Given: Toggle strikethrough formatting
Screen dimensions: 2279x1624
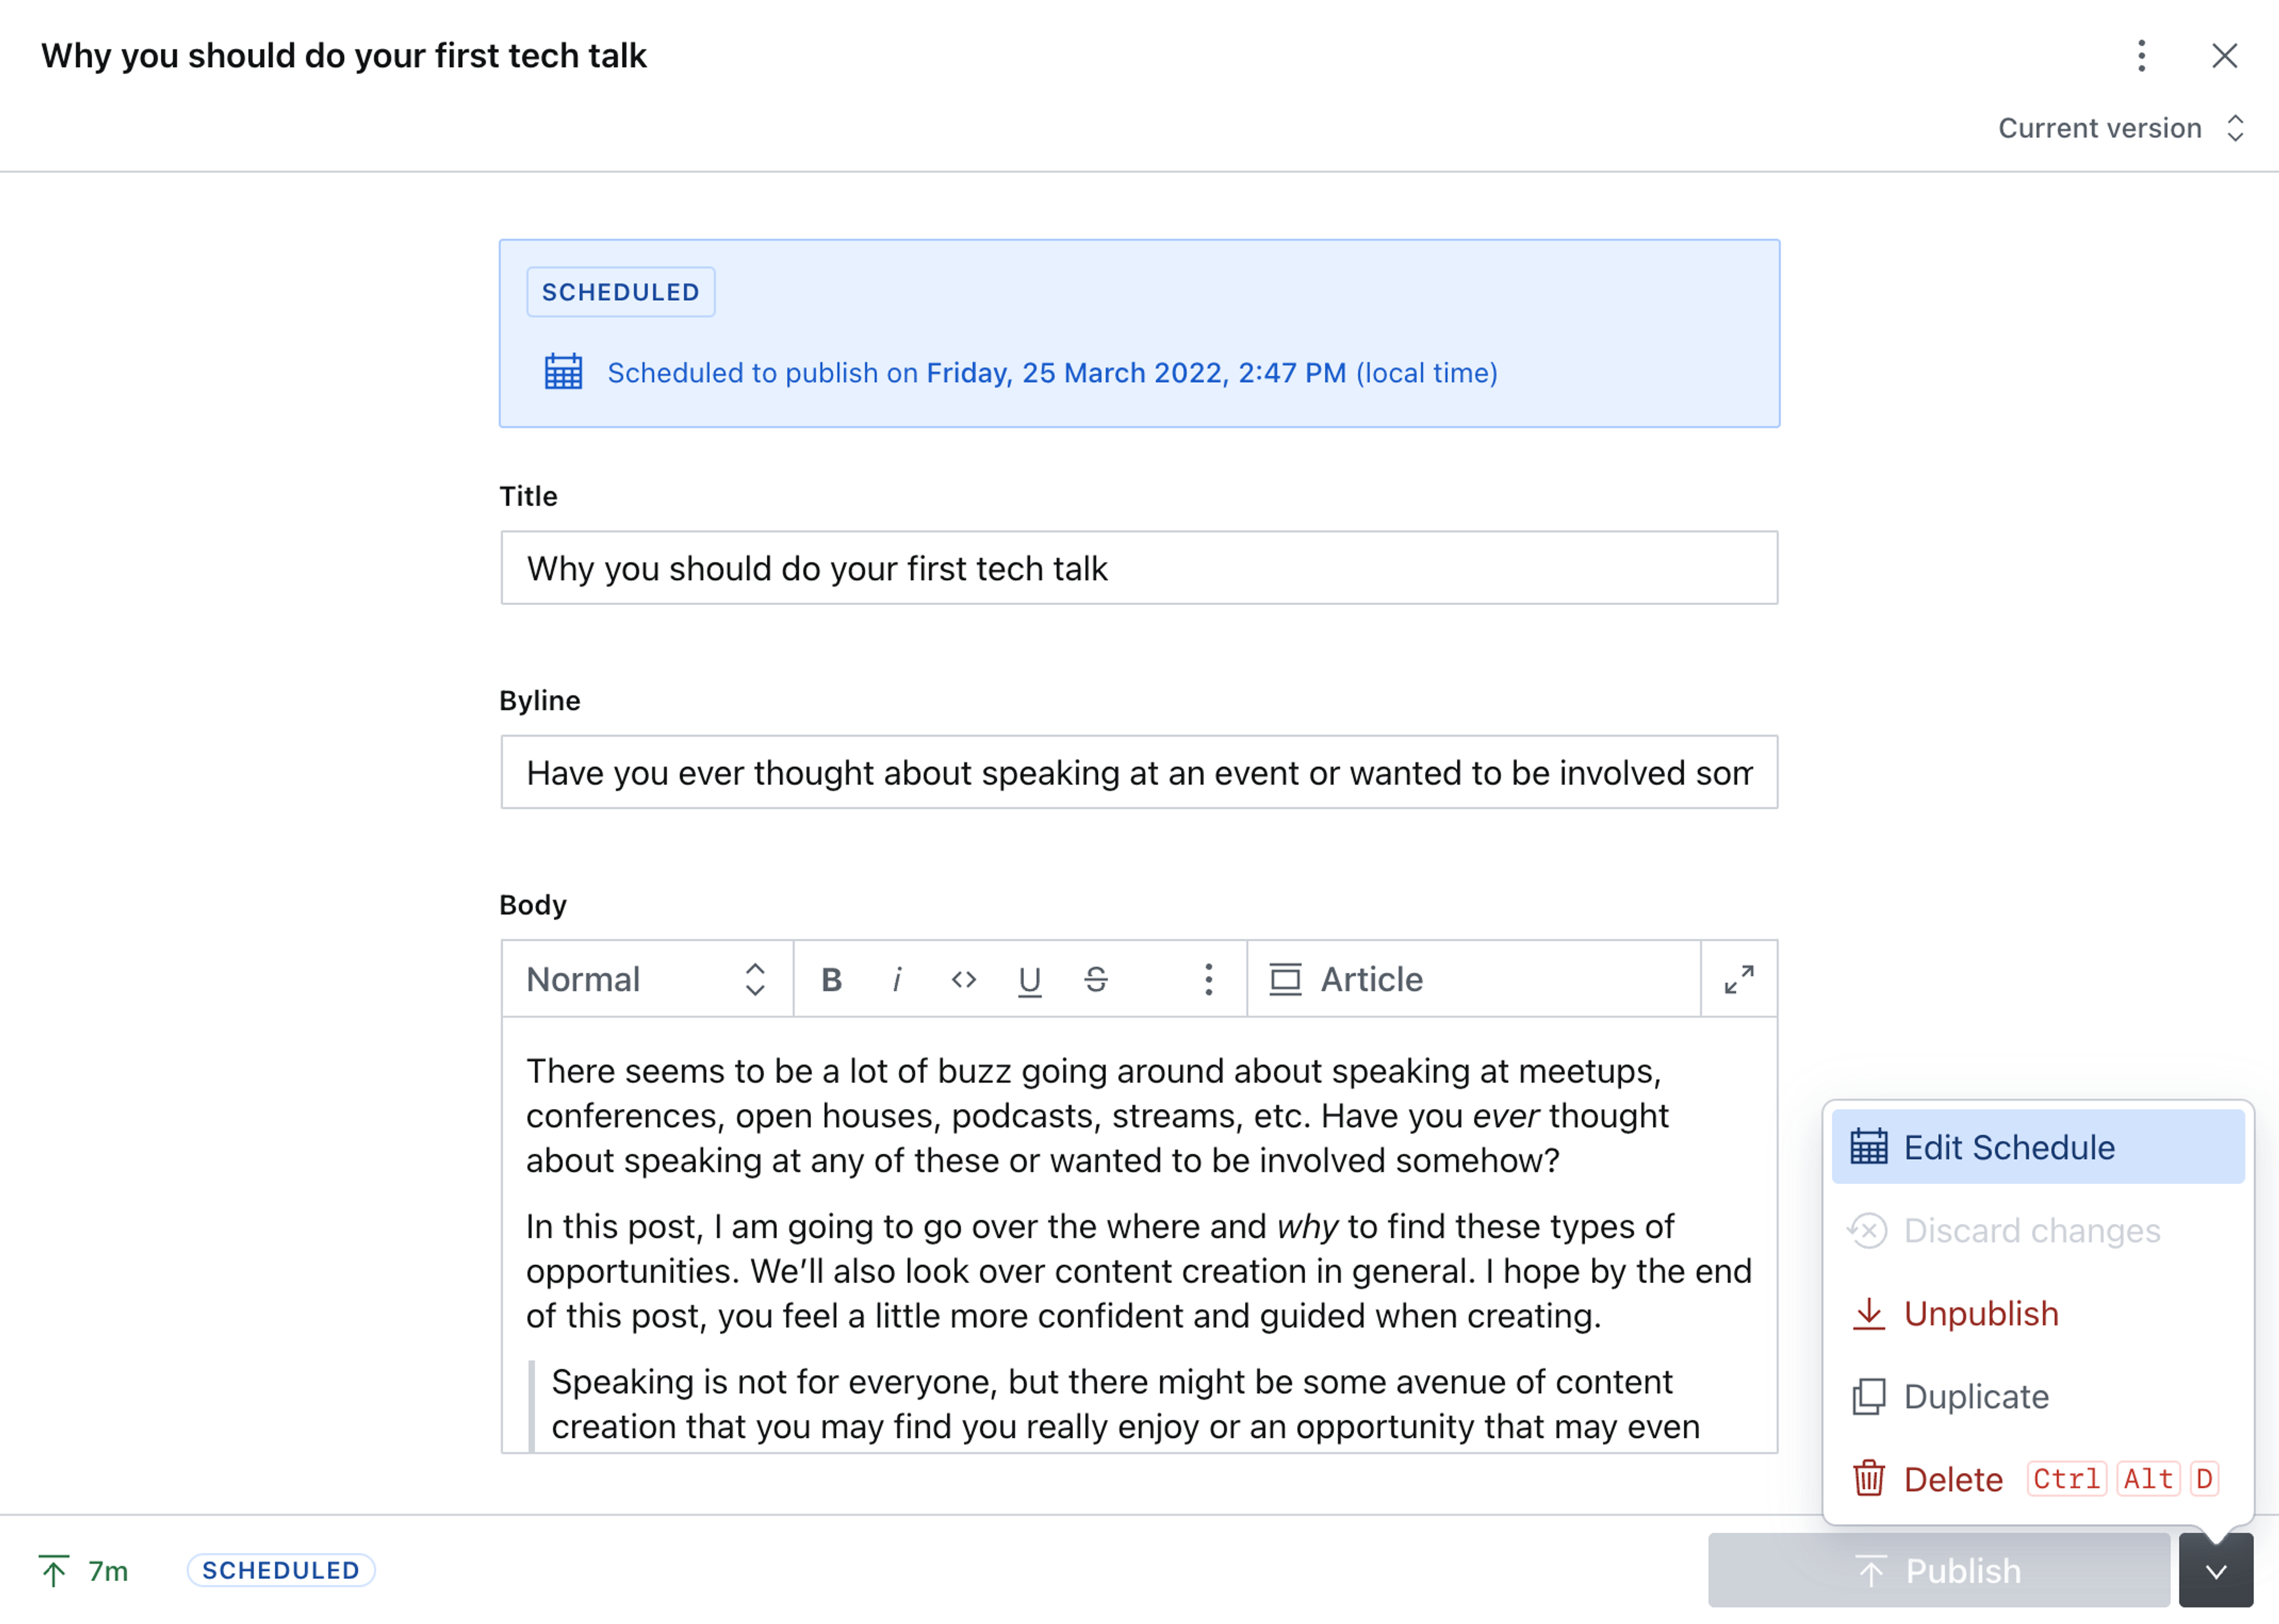Looking at the screenshot, I should 1096,979.
